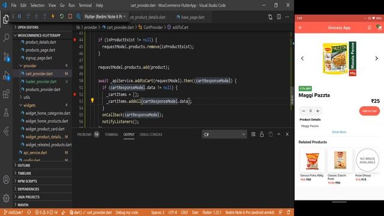Screen dimensions: 384x216
Task: Toggle Output scroll lock
Action: tap(262, 134)
